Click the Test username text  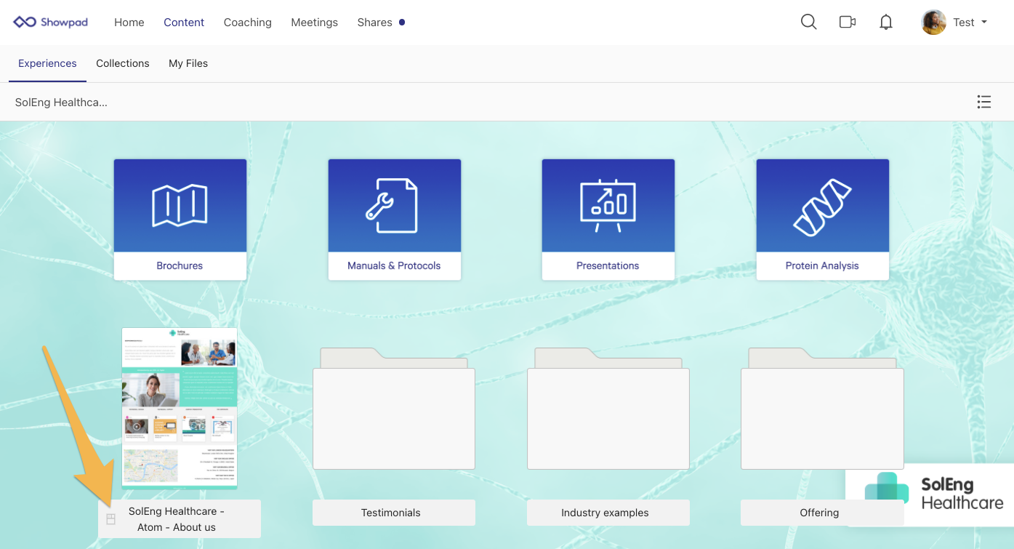(x=963, y=23)
